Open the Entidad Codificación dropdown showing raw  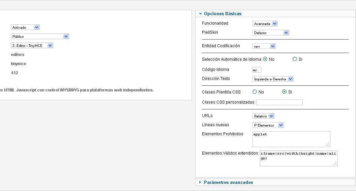point(264,46)
